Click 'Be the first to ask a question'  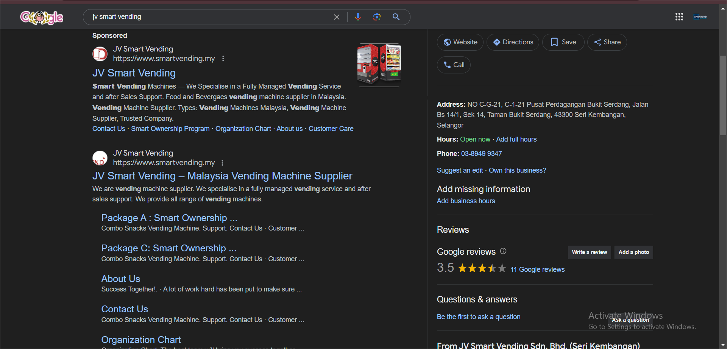point(479,317)
